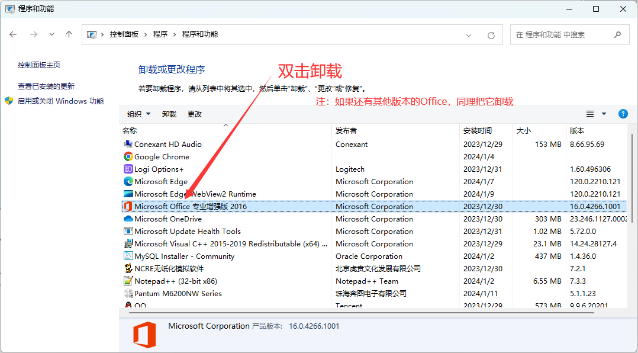The image size is (638, 353).
Task: Click the 卸载 toolbar button
Action: click(169, 114)
